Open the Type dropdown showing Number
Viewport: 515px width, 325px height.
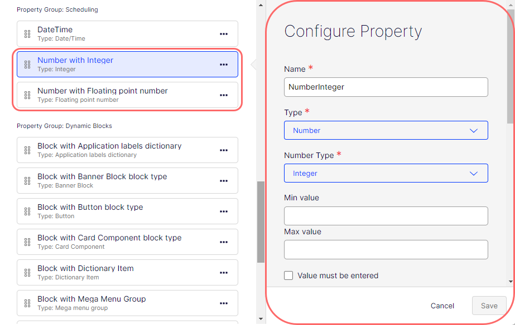(x=386, y=130)
